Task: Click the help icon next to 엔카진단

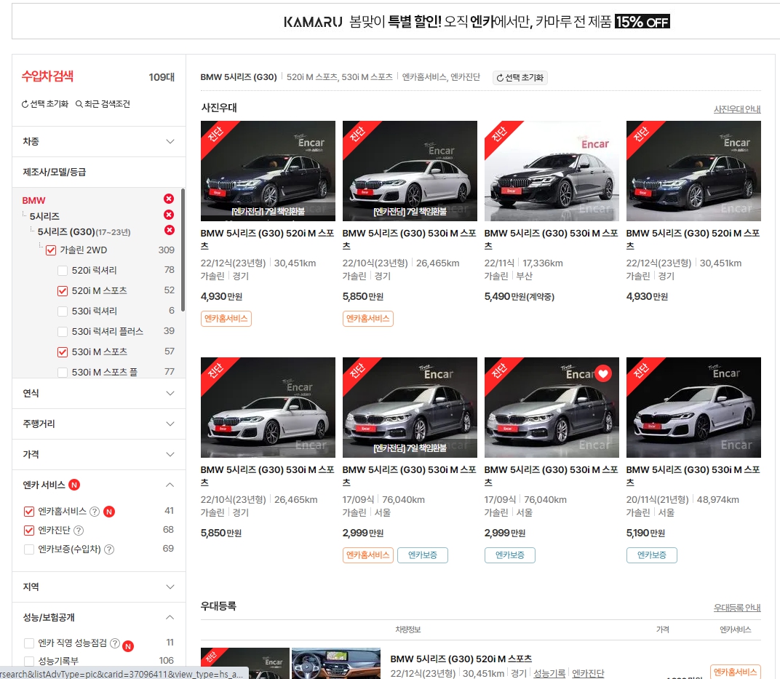Action: 79,531
